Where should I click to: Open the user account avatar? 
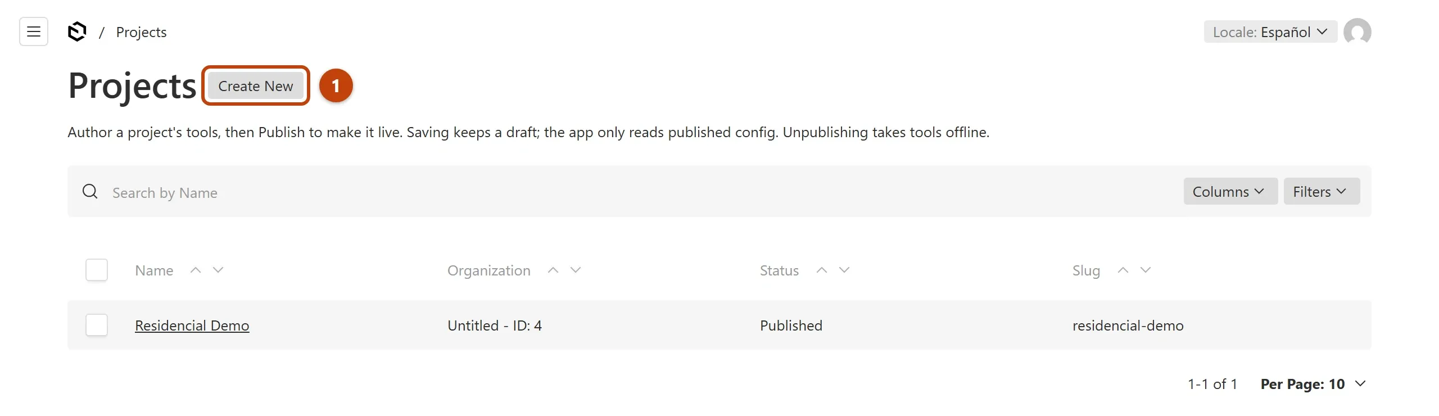(x=1357, y=31)
